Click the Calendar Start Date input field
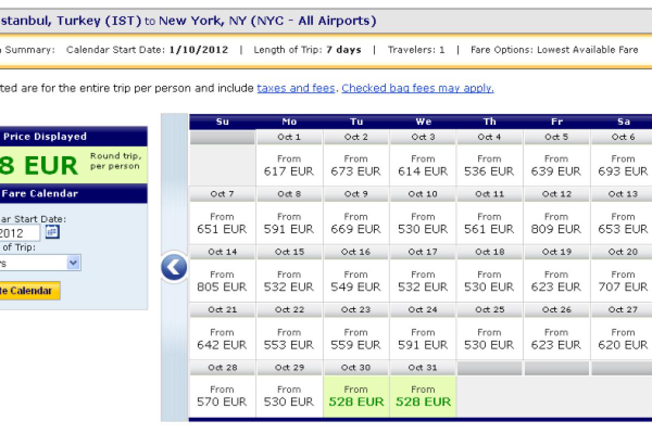 coord(19,233)
